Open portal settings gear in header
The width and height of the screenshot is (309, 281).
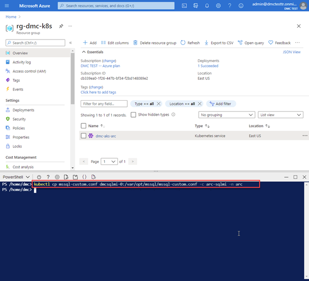click(x=218, y=6)
